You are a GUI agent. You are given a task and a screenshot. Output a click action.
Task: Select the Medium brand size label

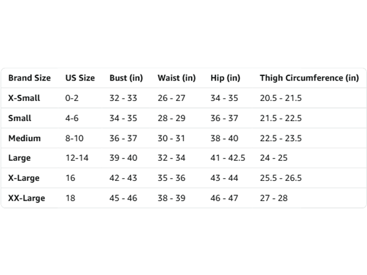coord(24,138)
